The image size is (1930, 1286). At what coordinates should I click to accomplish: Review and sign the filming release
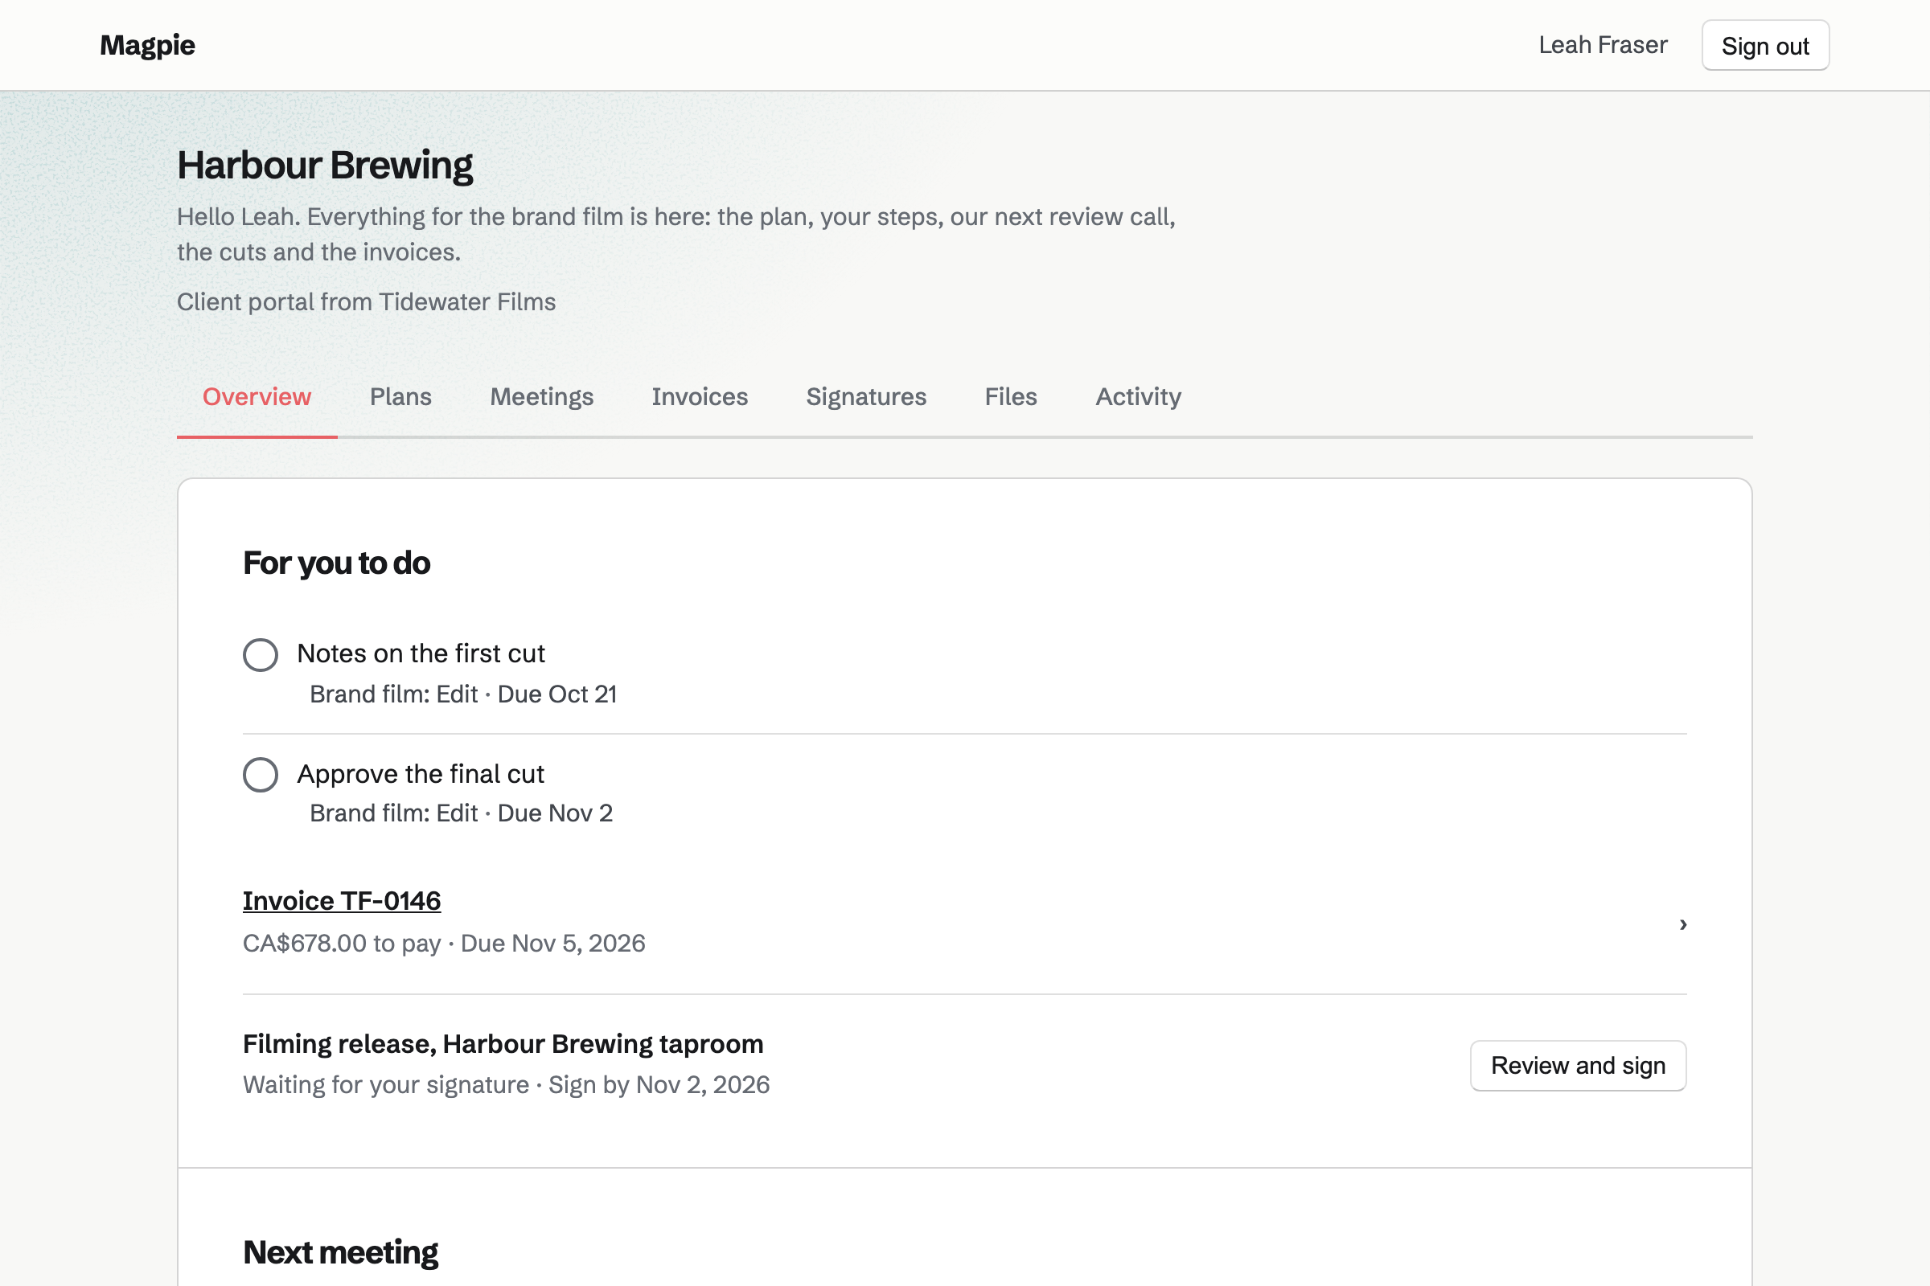pyautogui.click(x=1578, y=1066)
